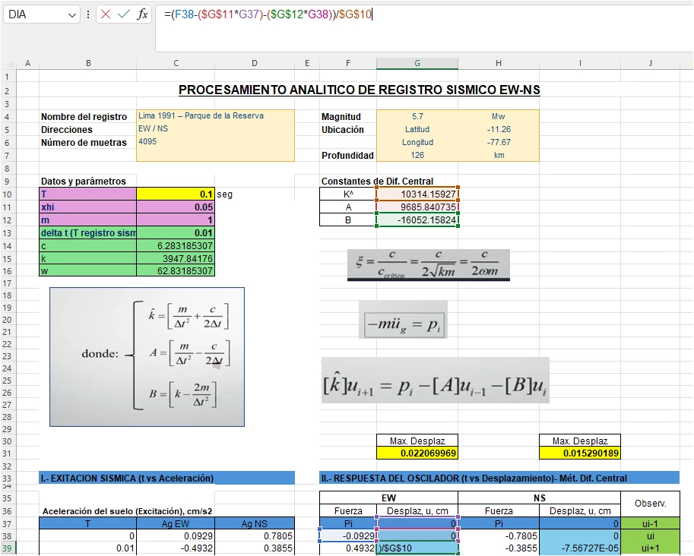Click the II.- RESPUESTA DEL OSCILADOR header
Screen dimensions: 694x556
pos(499,478)
